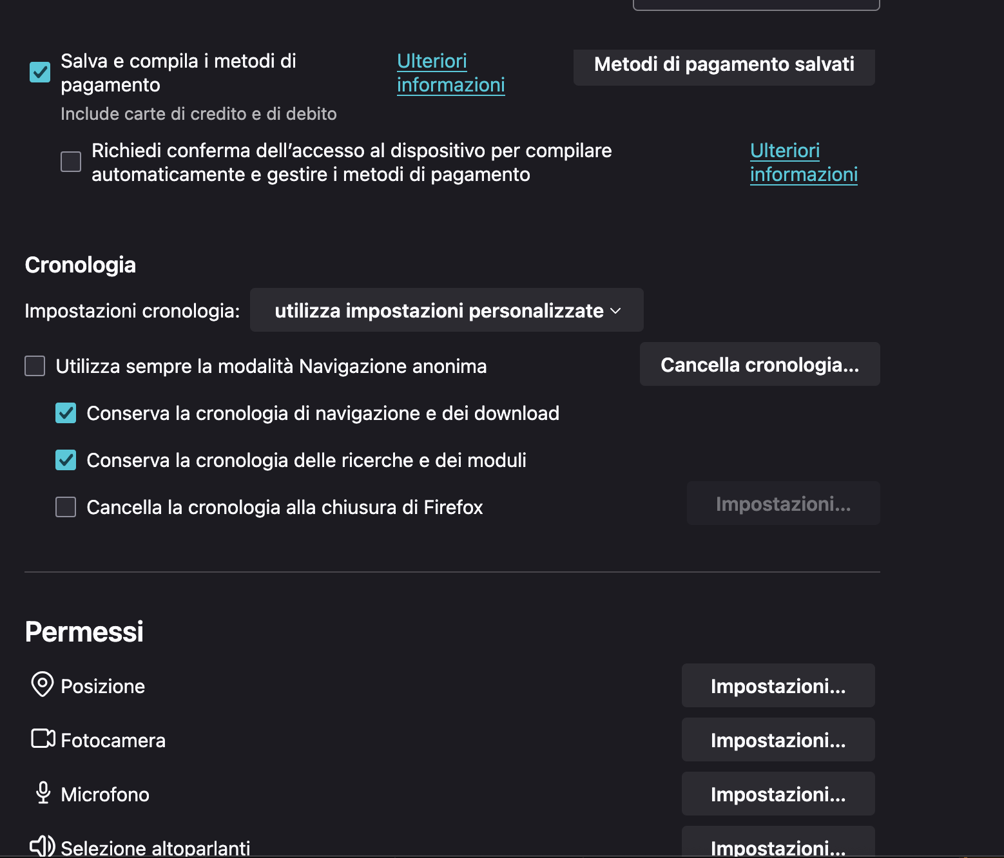The height and width of the screenshot is (858, 1004).
Task: Uncheck Conserva la cronologia delle ricerche e moduli
Action: 66,460
